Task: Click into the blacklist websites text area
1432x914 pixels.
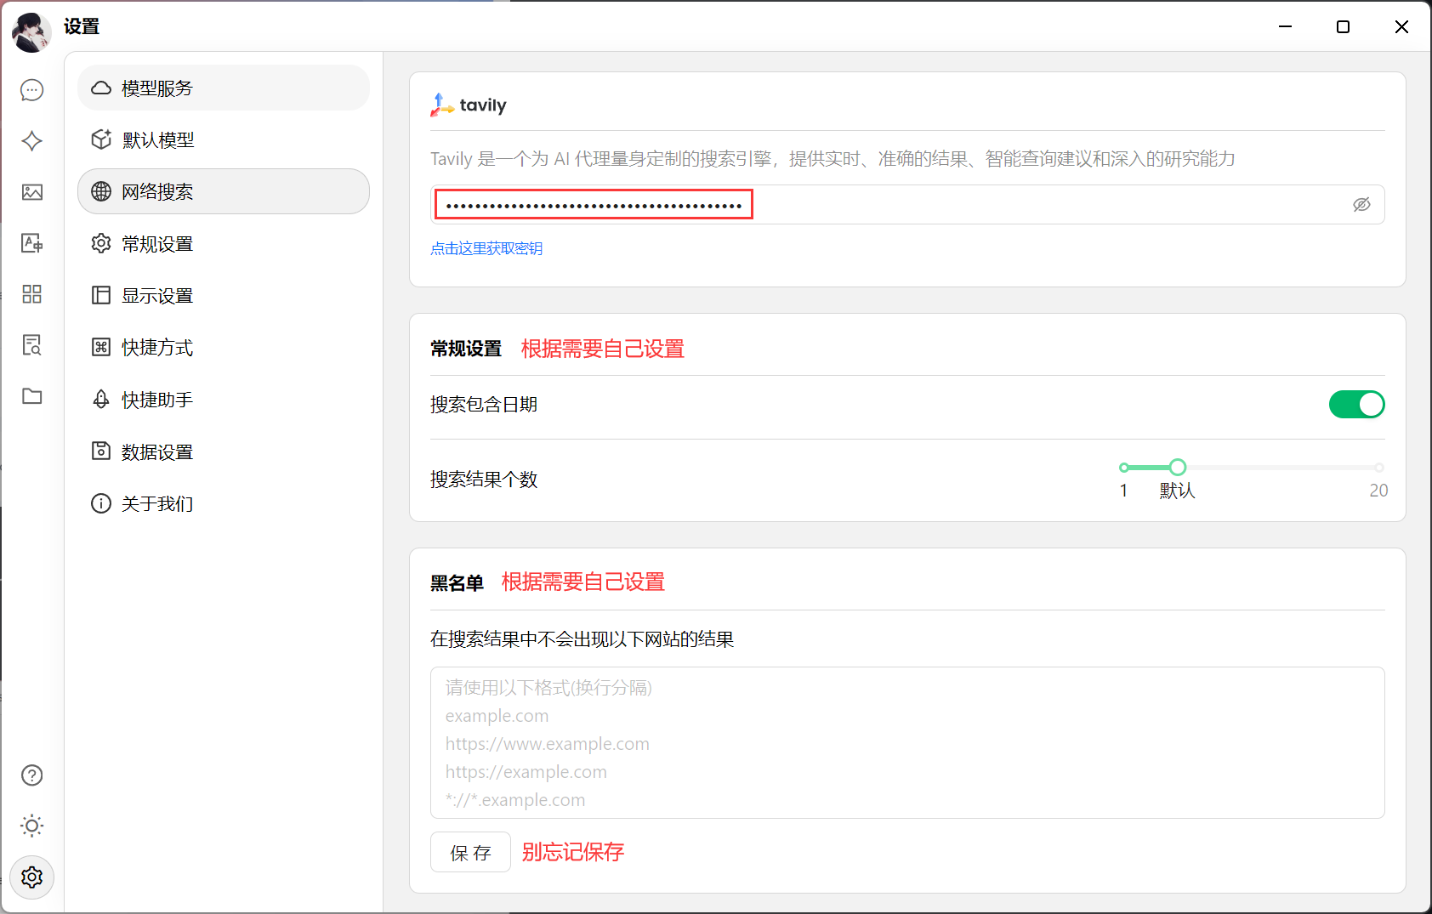Action: pyautogui.click(x=906, y=742)
